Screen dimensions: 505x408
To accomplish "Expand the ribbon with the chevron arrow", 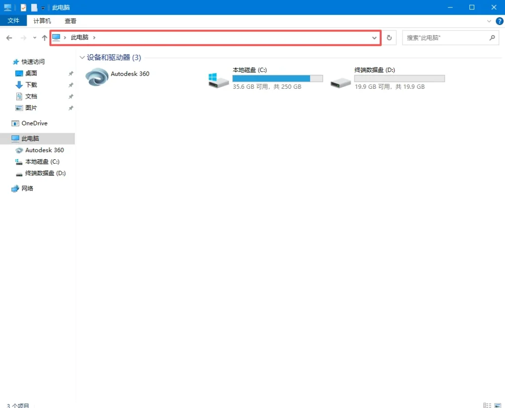I will [489, 21].
